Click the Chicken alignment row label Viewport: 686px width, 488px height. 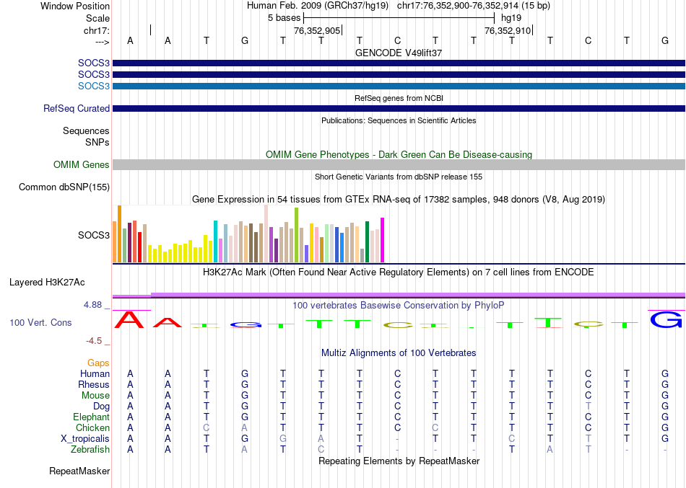[92, 427]
